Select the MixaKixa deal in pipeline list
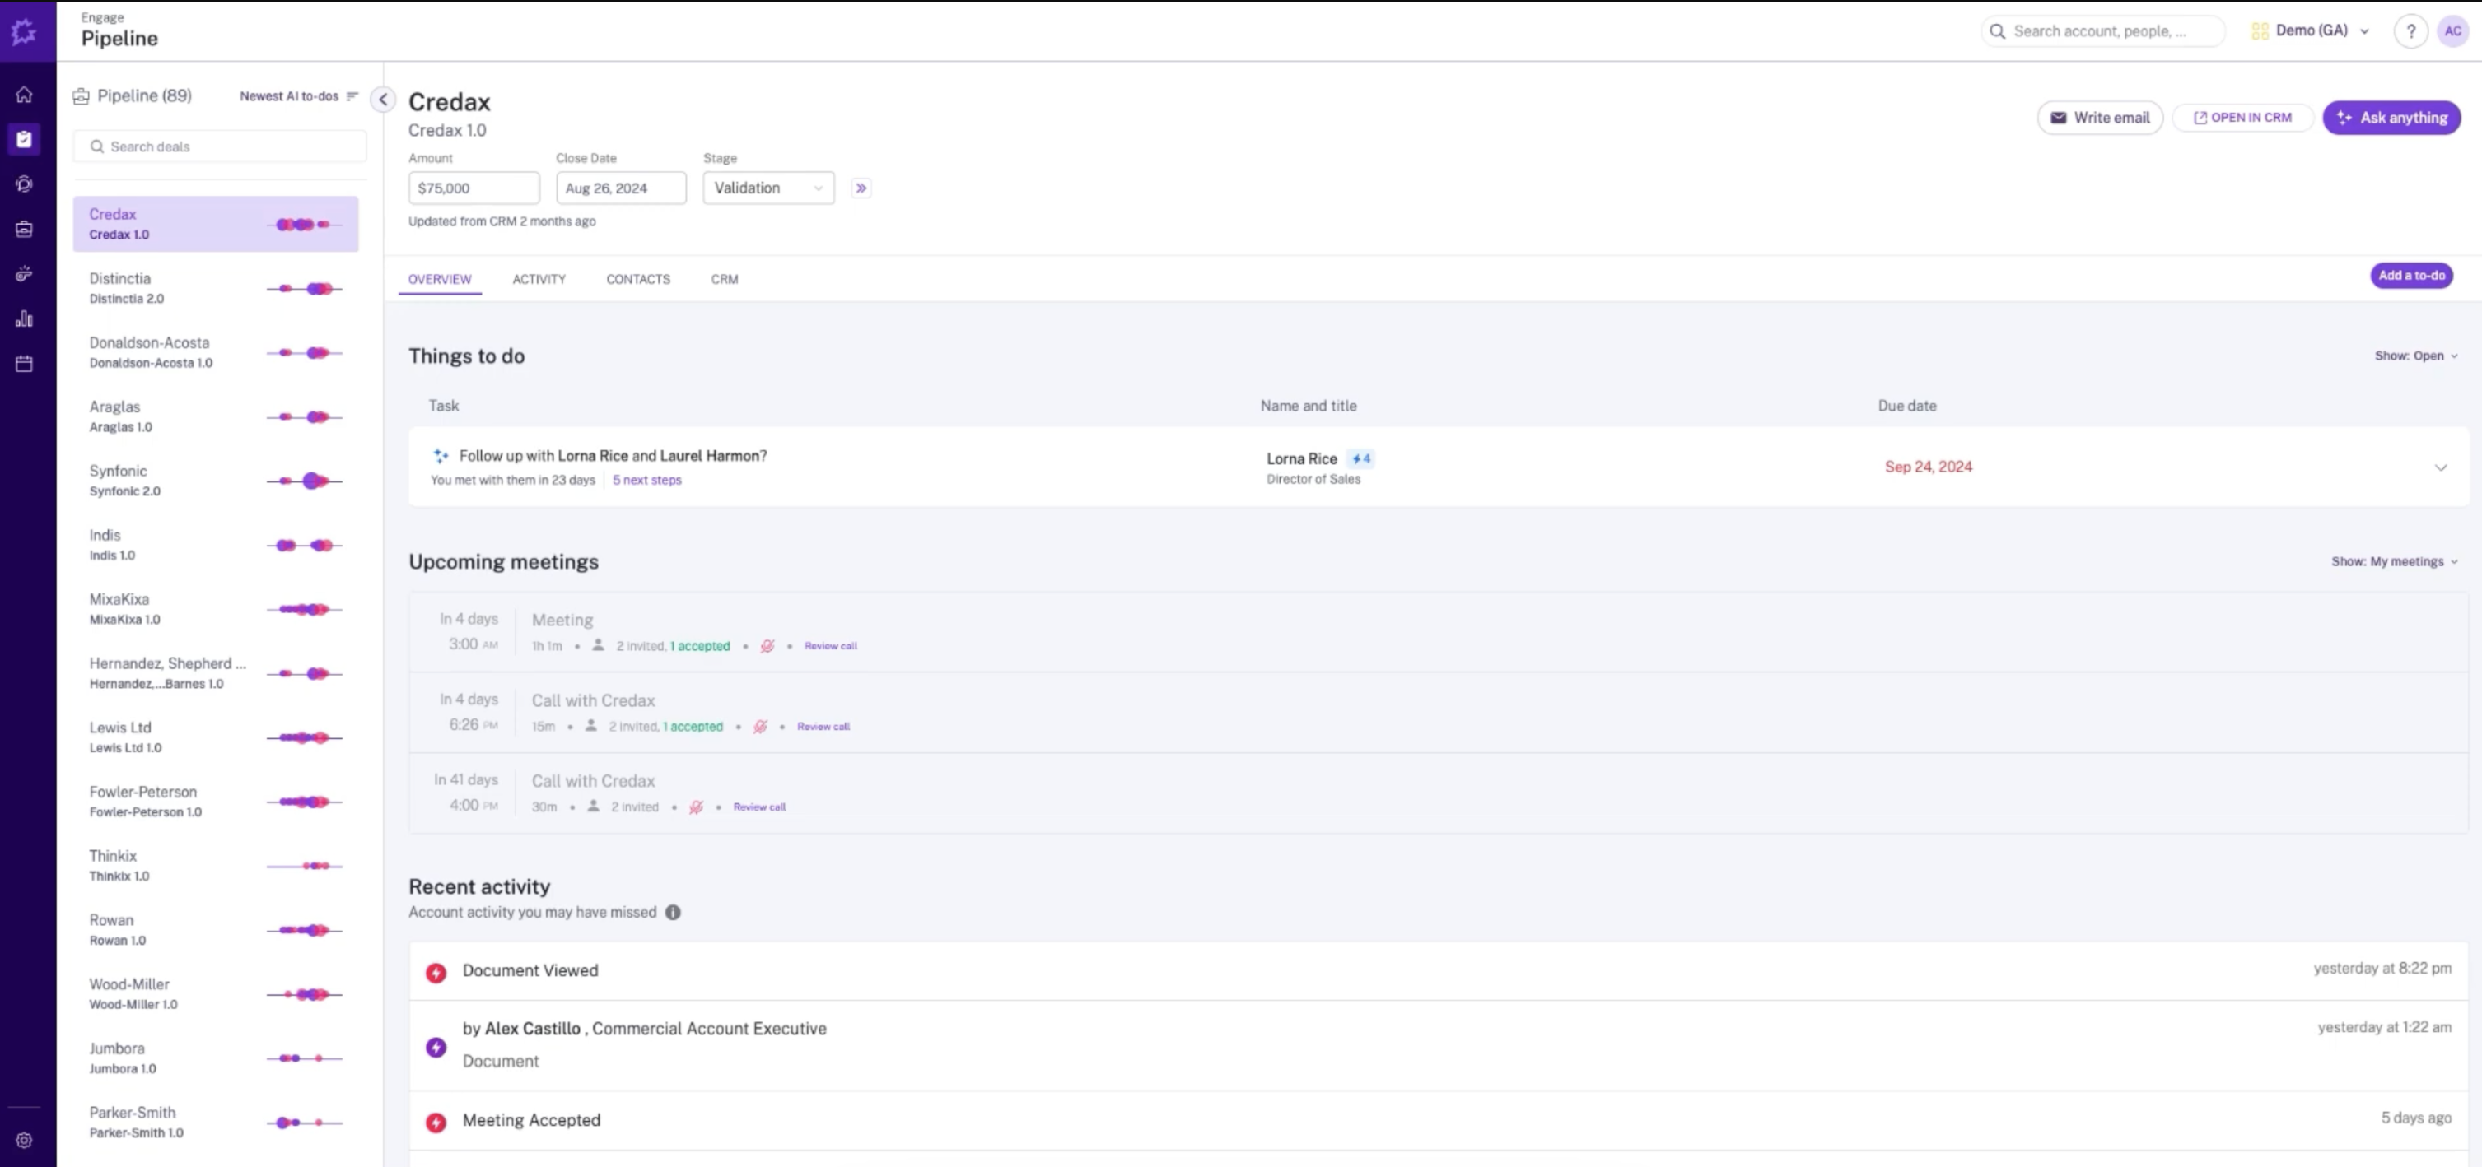Image resolution: width=2482 pixels, height=1167 pixels. tap(216, 610)
